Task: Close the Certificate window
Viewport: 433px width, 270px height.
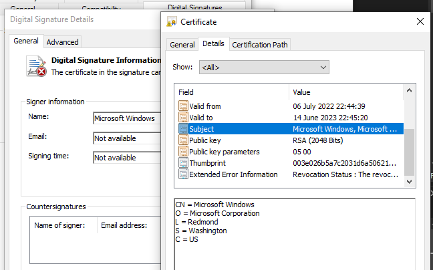Action: tap(420, 21)
